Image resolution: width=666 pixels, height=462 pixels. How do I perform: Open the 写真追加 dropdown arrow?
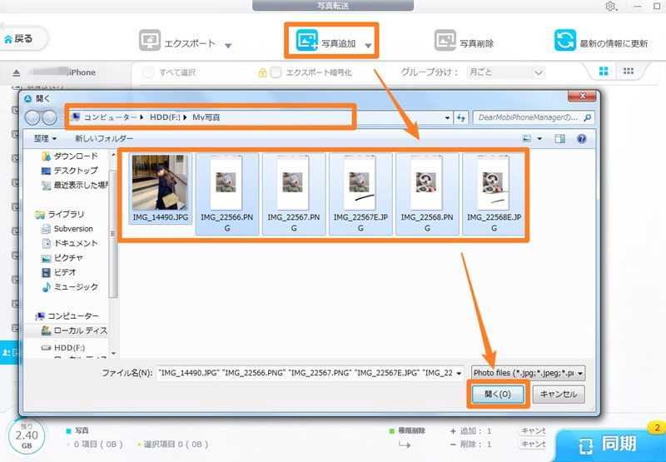coord(368,45)
